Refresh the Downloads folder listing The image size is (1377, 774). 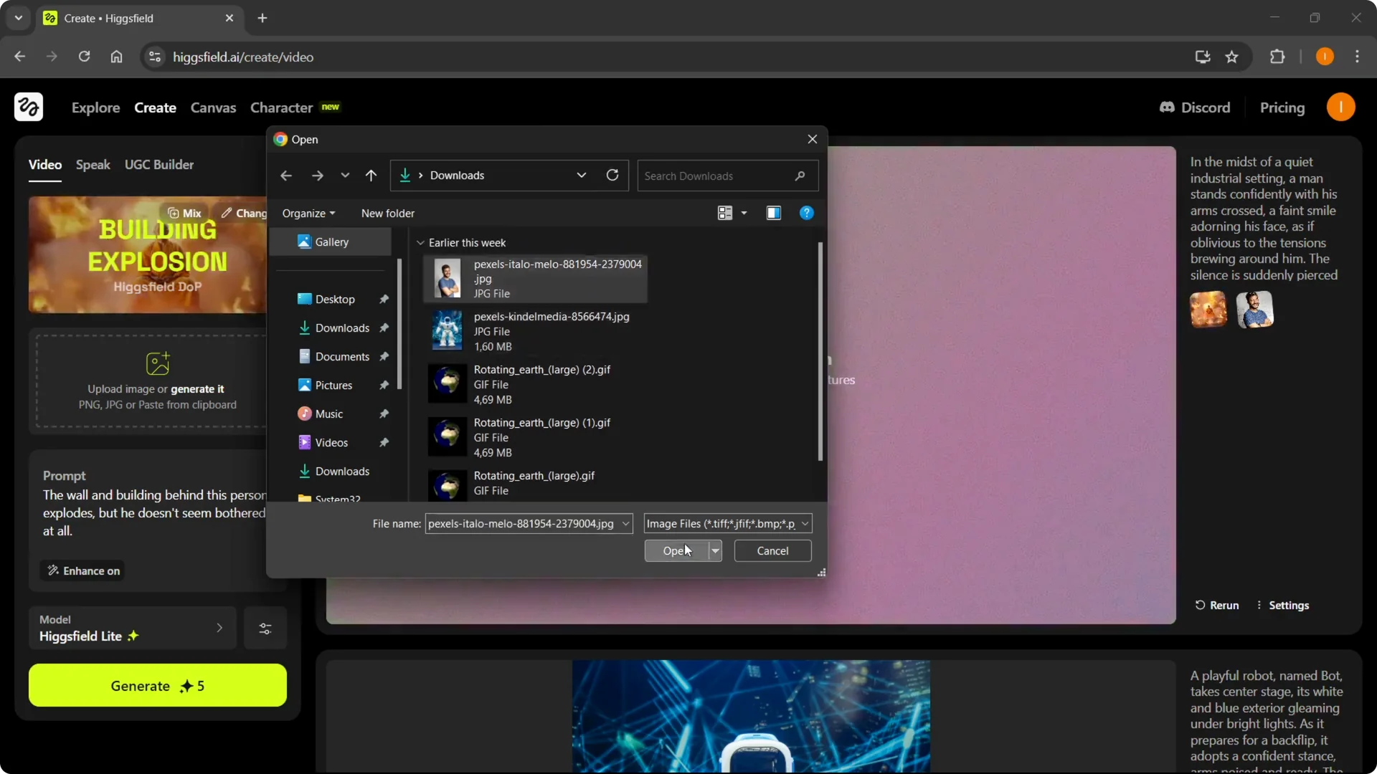tap(613, 175)
